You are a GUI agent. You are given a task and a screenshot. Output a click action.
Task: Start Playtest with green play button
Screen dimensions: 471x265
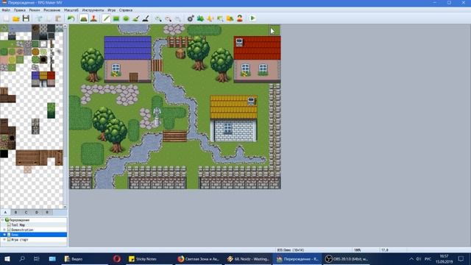tap(252, 18)
